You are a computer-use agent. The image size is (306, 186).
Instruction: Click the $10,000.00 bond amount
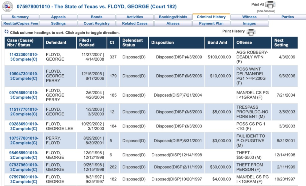220,76
